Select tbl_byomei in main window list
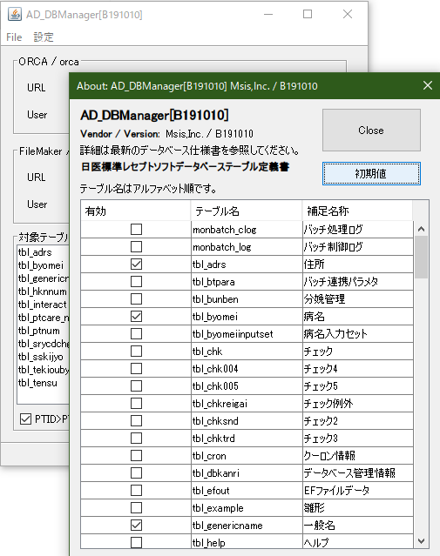The height and width of the screenshot is (556, 440). click(41, 265)
